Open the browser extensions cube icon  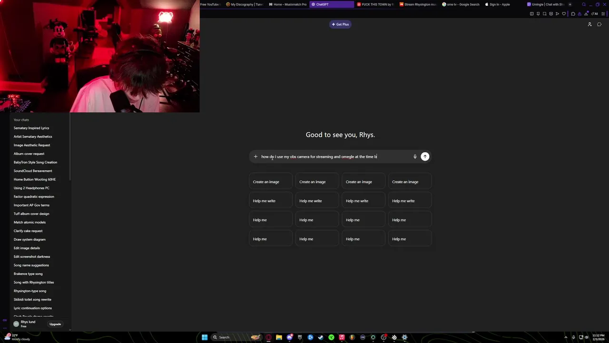(573, 14)
